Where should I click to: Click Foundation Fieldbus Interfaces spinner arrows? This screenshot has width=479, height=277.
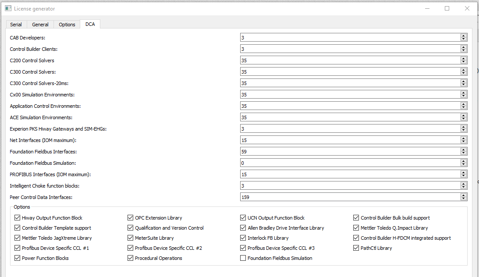463,152
